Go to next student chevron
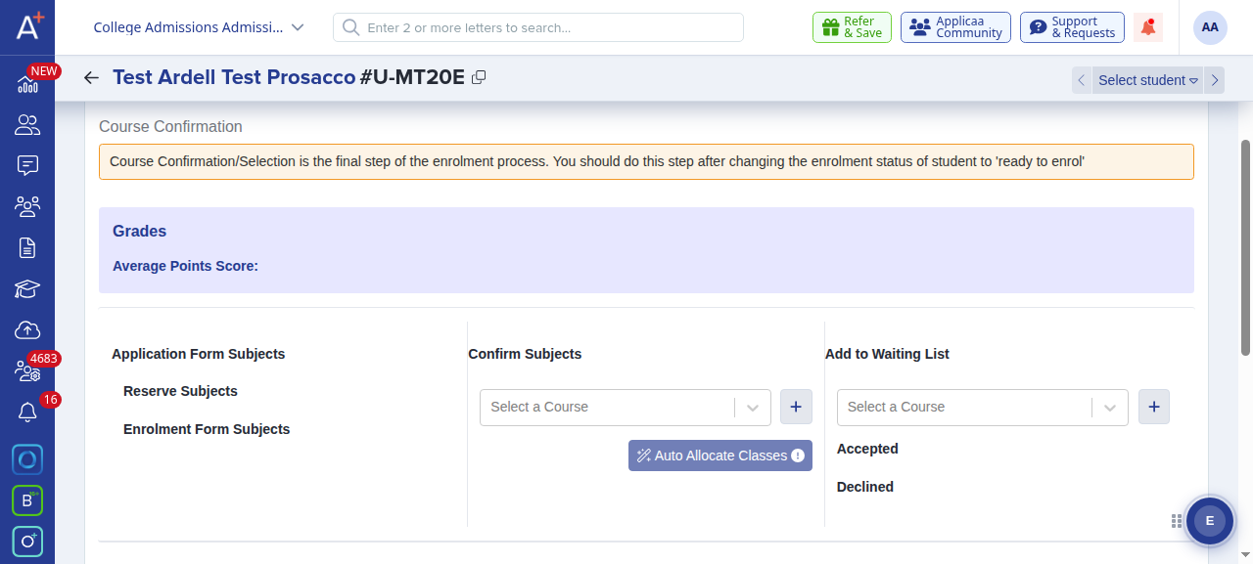This screenshot has height=564, width=1253. pyautogui.click(x=1215, y=80)
